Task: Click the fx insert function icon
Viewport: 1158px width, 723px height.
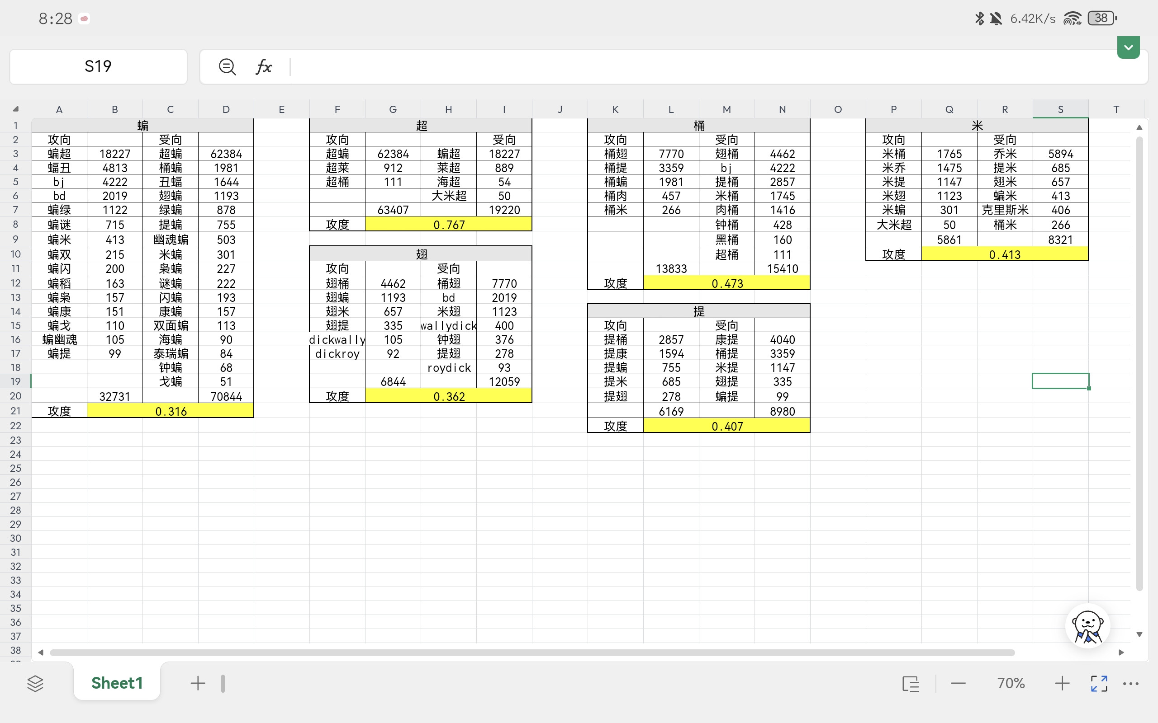Action: coord(264,66)
